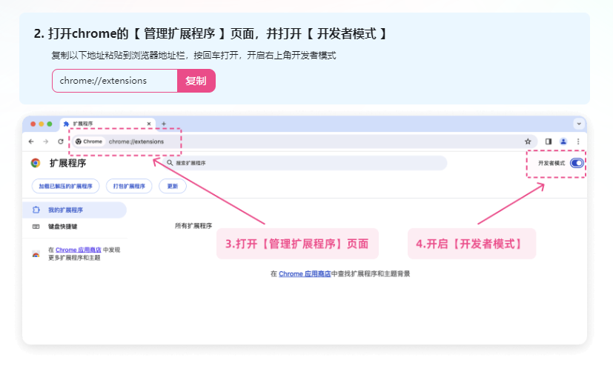Click the Chrome site chip in address bar
This screenshot has height=366, width=613.
[x=89, y=142]
